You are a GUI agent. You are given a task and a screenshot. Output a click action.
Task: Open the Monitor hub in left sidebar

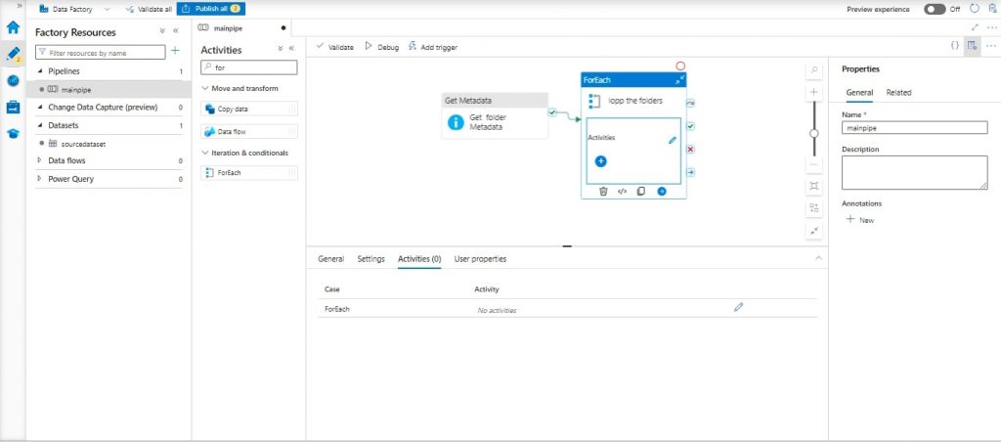pos(13,80)
